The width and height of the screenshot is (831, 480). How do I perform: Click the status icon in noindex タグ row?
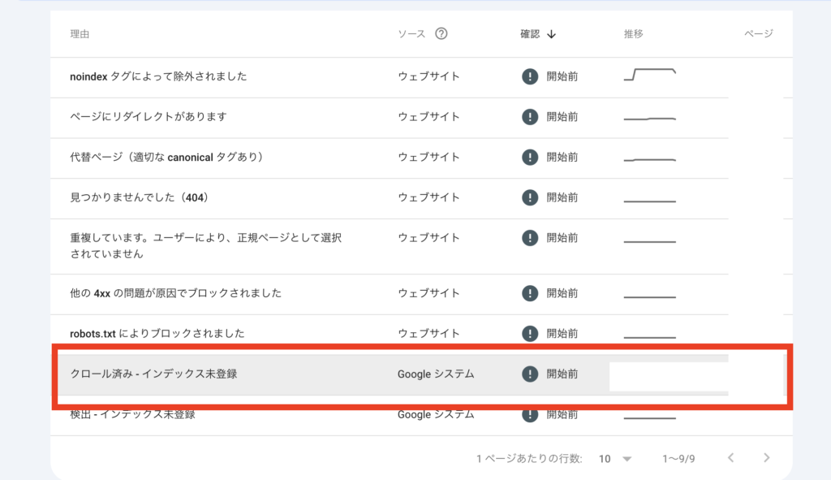530,76
